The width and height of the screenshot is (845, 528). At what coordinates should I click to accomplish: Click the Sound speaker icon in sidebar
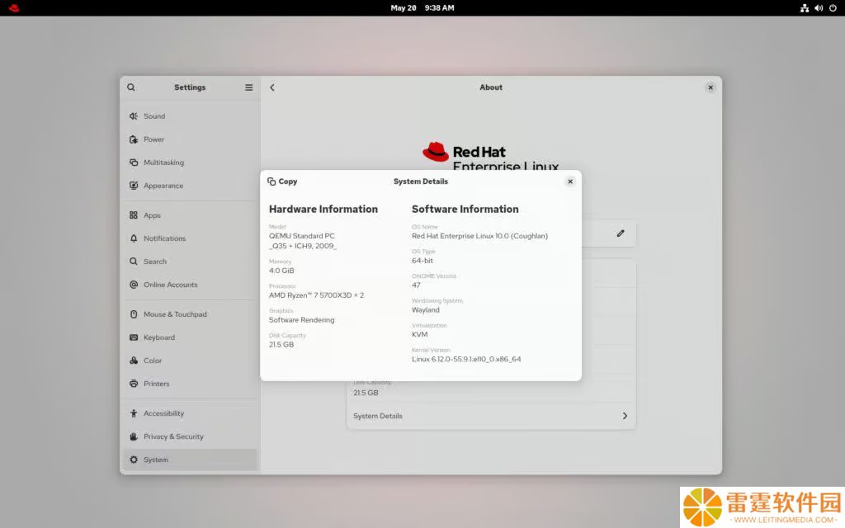click(x=134, y=115)
